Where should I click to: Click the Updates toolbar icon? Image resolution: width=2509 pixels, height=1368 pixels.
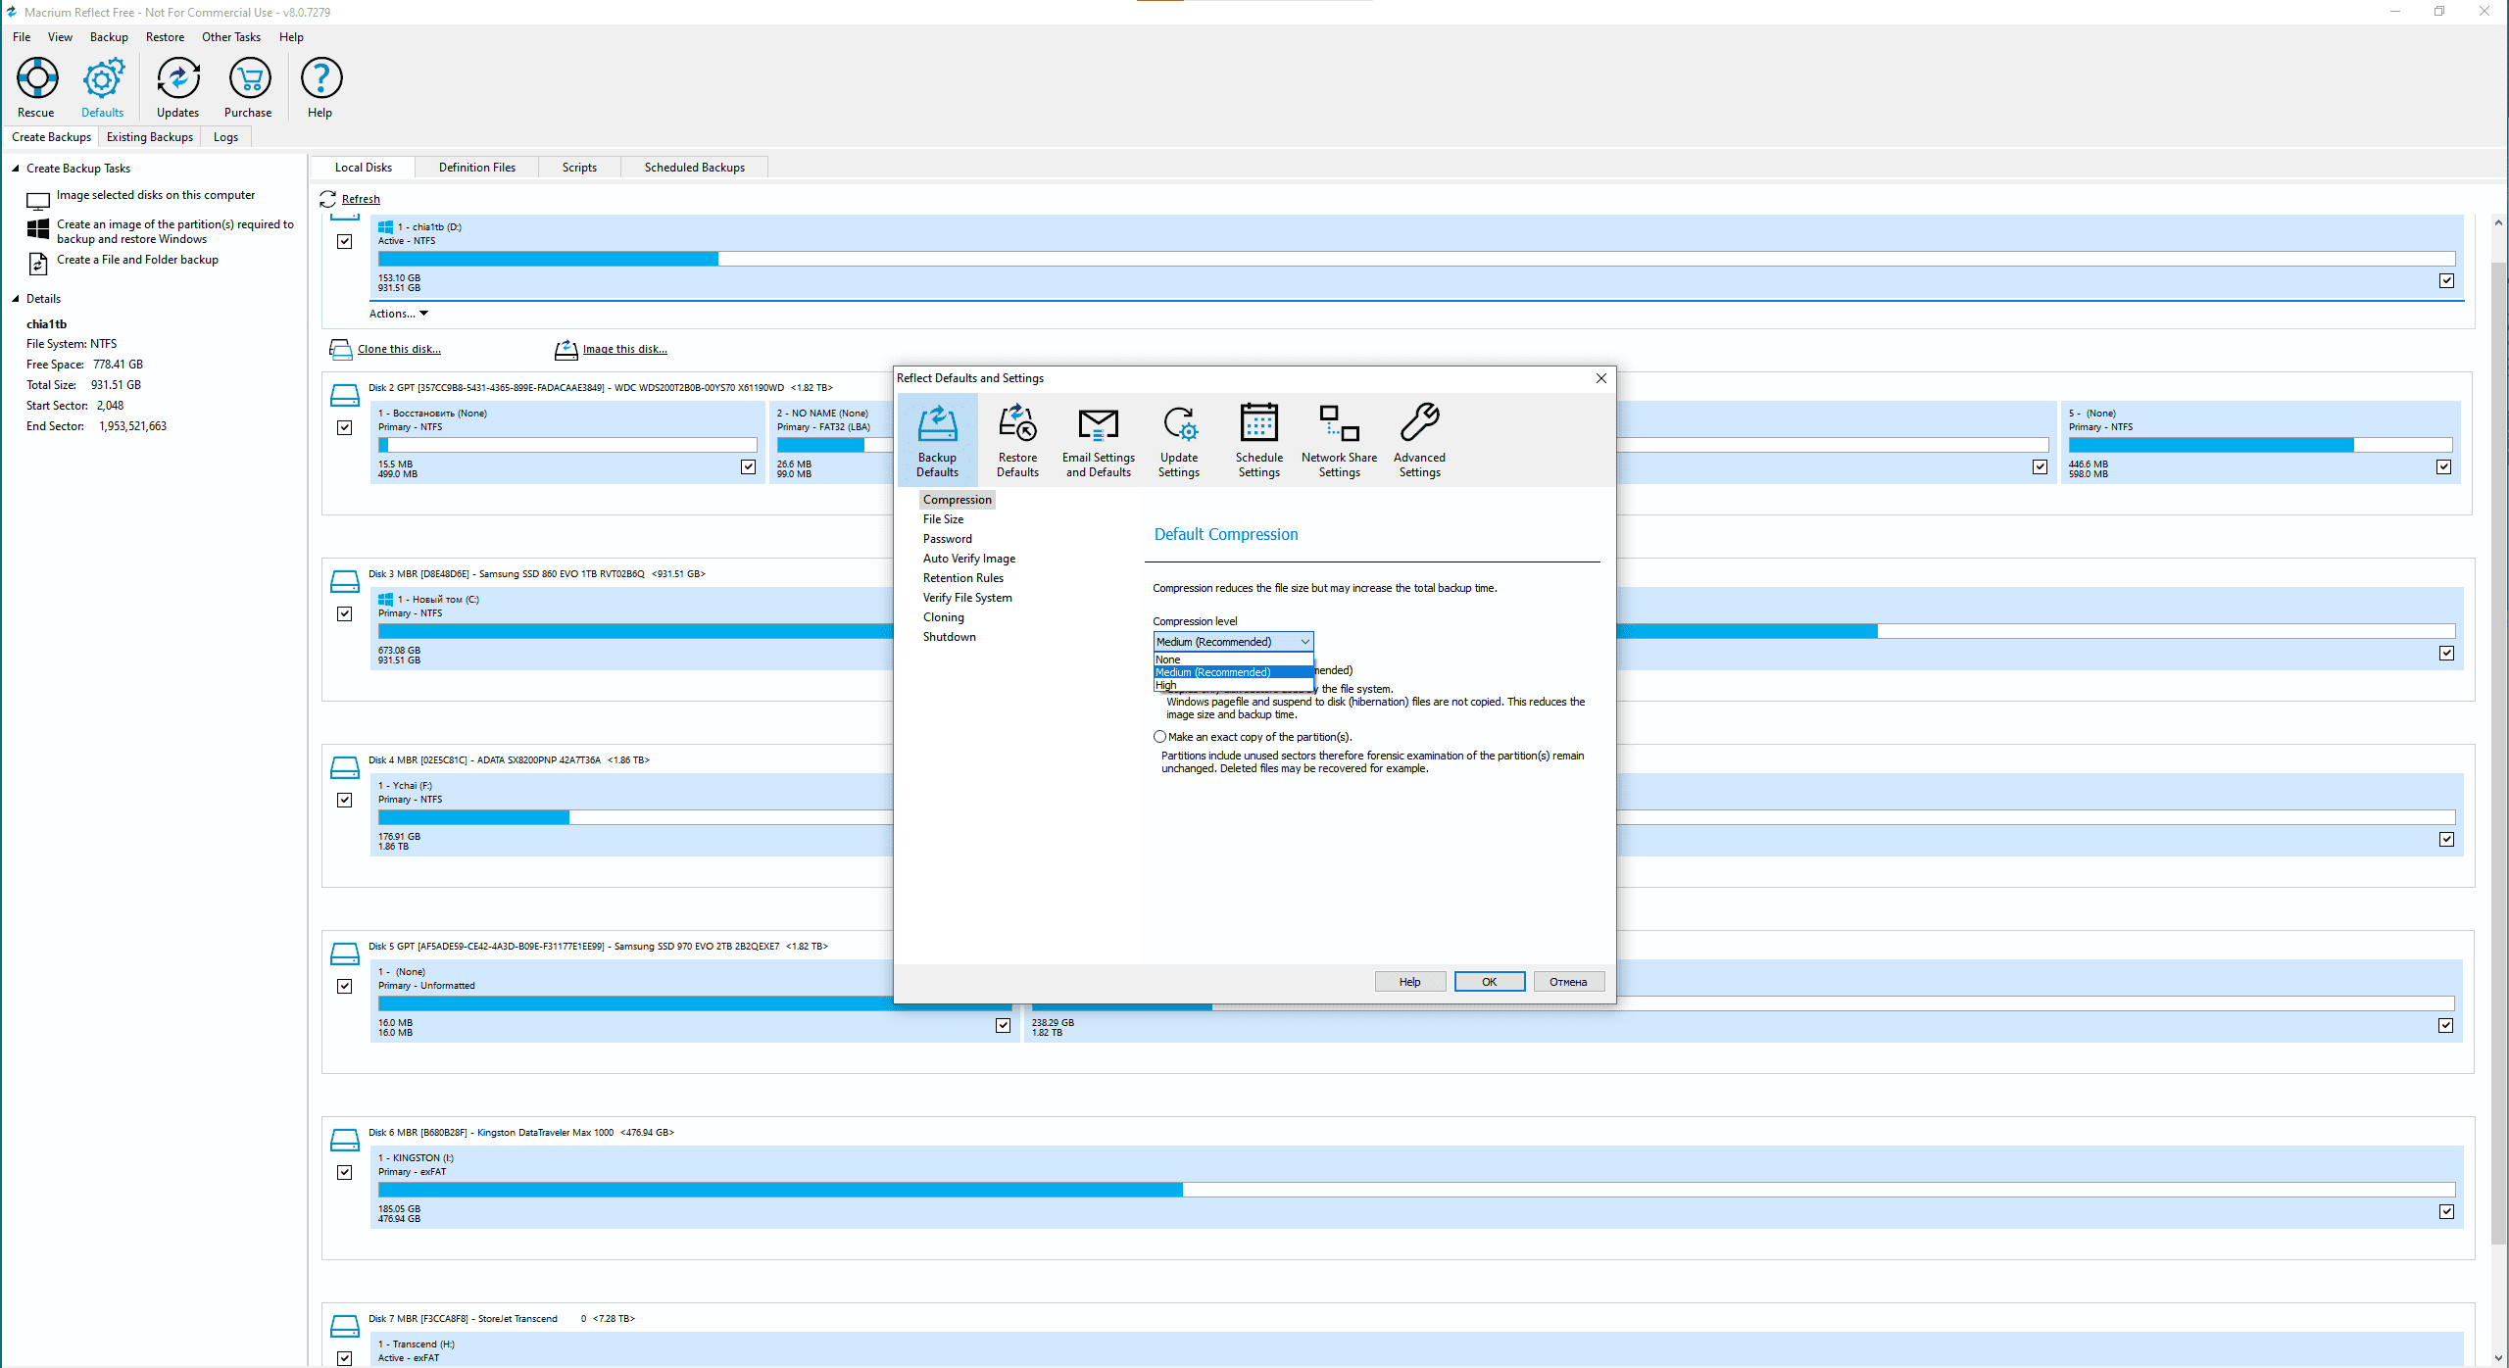click(x=178, y=78)
